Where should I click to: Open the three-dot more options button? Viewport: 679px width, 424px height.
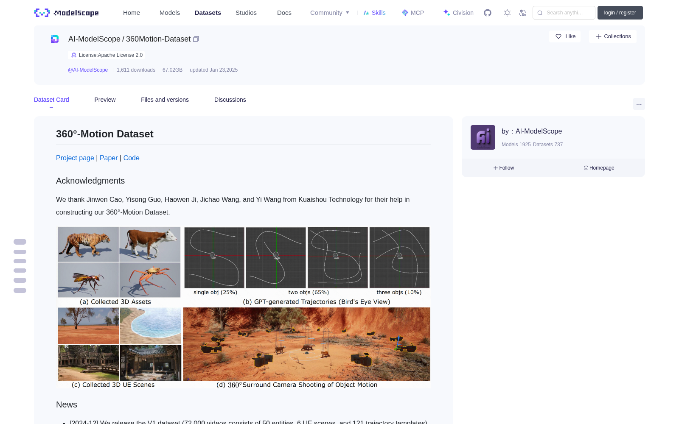639,104
